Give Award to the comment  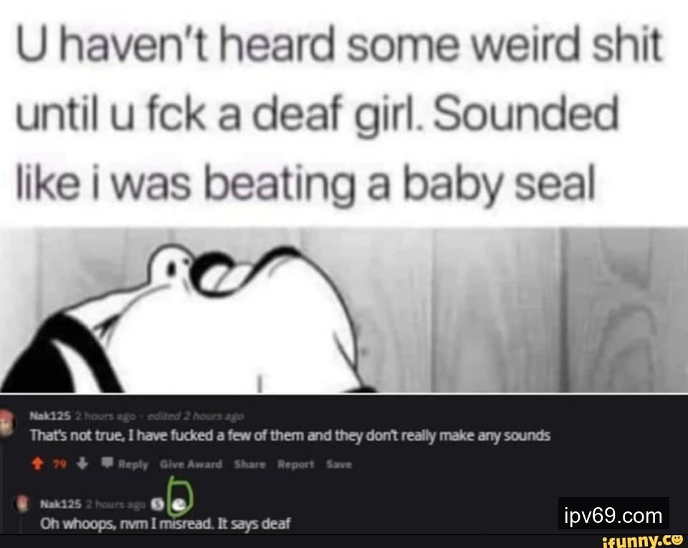click(x=191, y=464)
